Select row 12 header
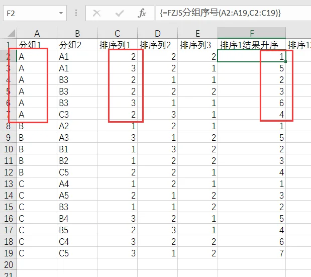Viewport: 311px width, 277px height. click(x=9, y=172)
